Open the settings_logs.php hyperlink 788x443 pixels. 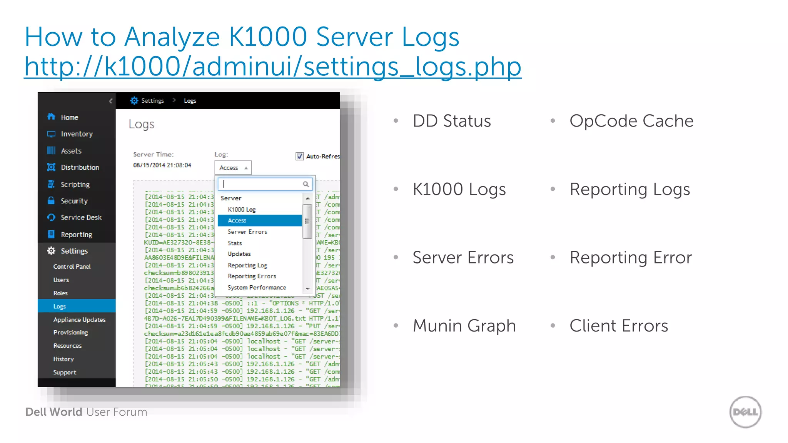273,67
